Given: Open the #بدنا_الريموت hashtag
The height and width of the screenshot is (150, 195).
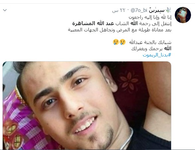Looking at the screenshot, I should click(157, 55).
